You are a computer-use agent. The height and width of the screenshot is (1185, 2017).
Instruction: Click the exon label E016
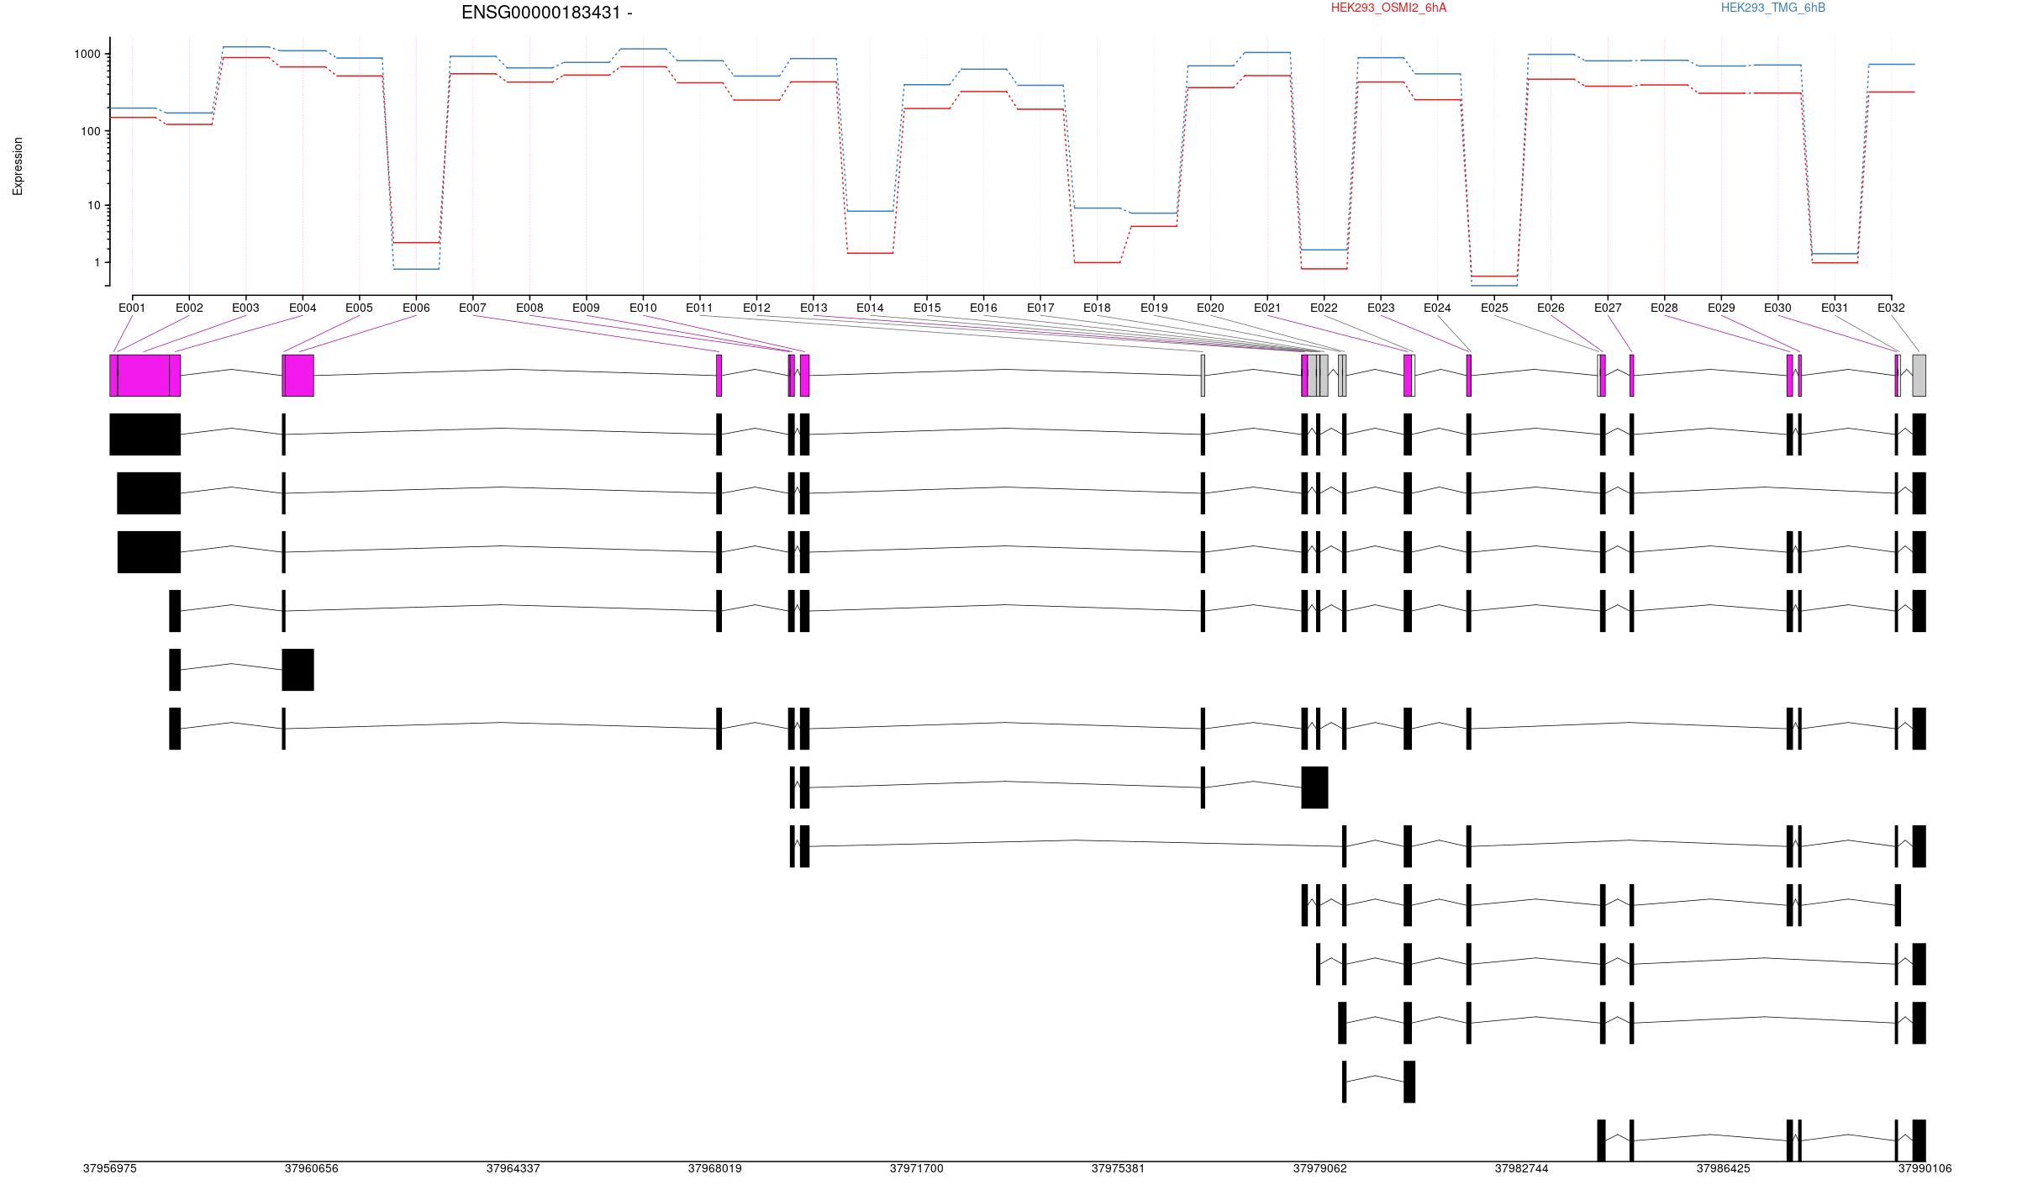pos(983,308)
